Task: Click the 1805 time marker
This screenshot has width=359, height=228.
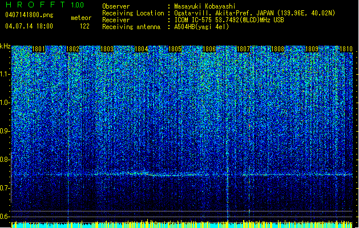Action: click(x=175, y=49)
